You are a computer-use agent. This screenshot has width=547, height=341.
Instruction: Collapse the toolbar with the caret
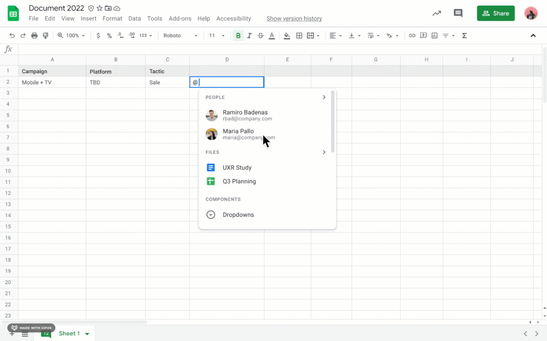click(x=533, y=35)
